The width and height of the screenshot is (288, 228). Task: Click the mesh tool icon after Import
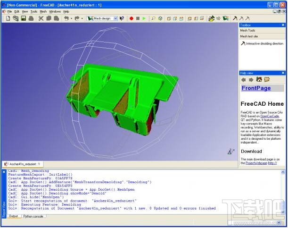pyautogui.click(x=218, y=18)
